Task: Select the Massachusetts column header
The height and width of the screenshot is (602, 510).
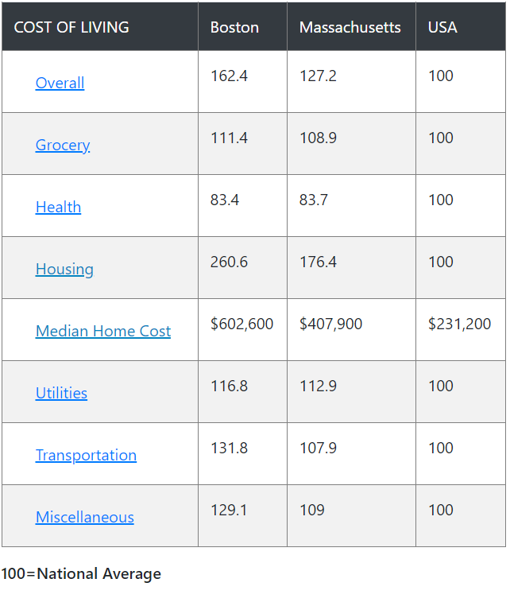Action: tap(351, 26)
